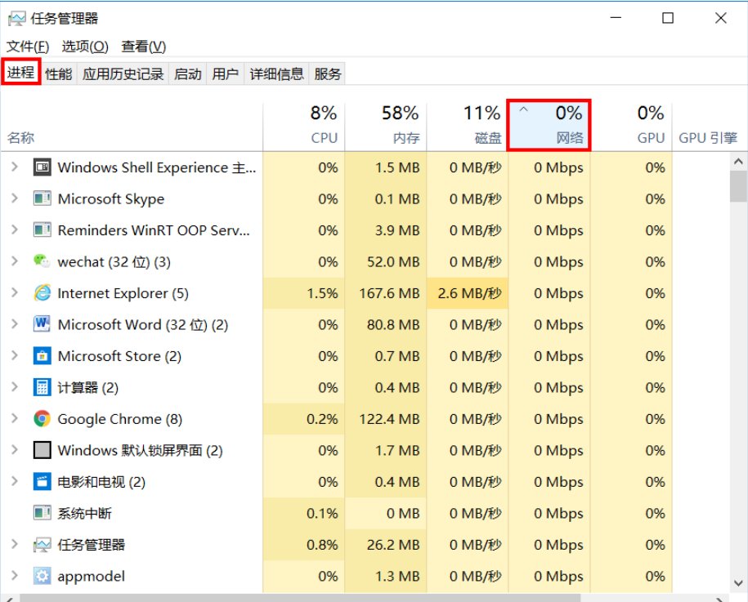Click the Microsoft Store icon
This screenshot has width=748, height=602.
[43, 355]
